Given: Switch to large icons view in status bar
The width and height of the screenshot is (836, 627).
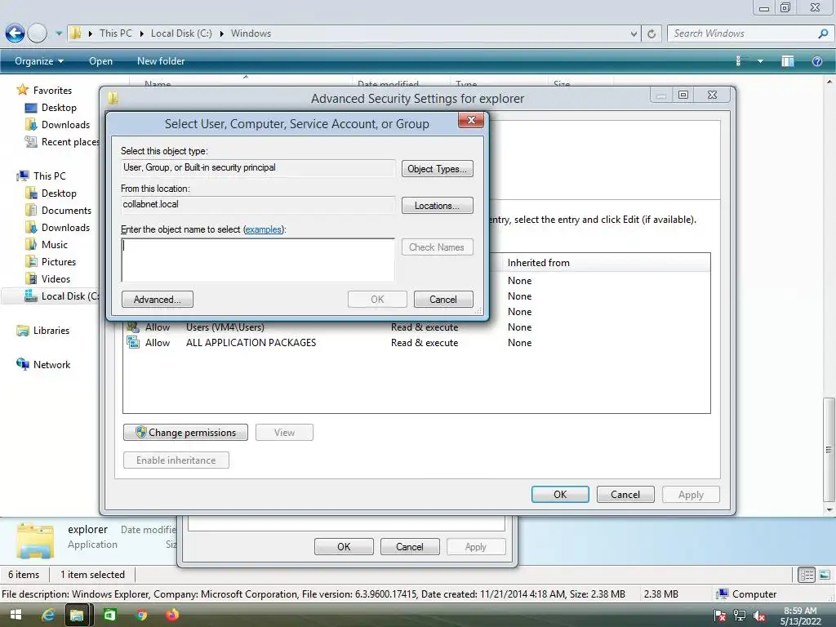Looking at the screenshot, I should 825,575.
